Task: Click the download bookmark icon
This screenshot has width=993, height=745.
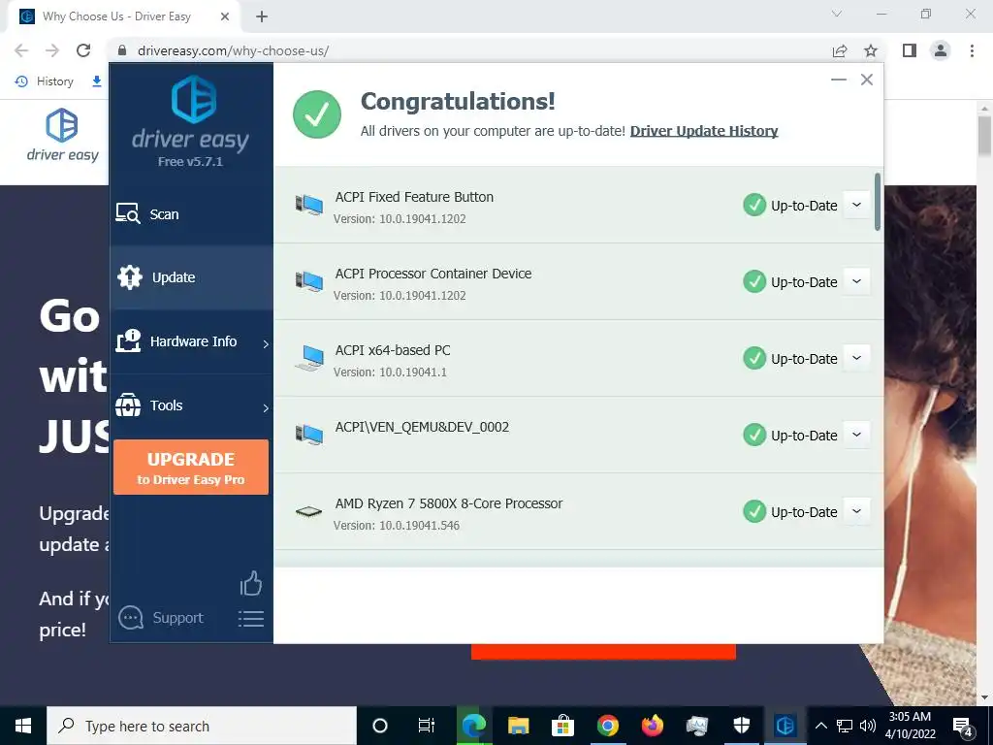Action: pos(97,81)
